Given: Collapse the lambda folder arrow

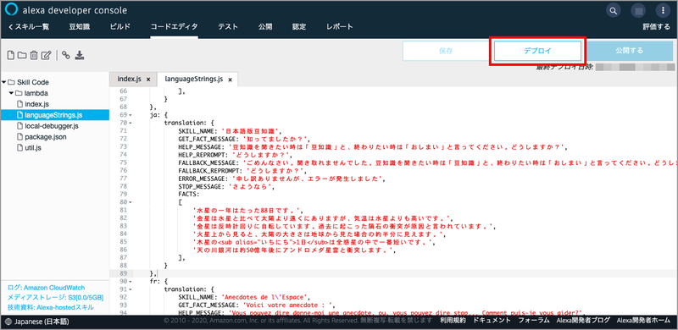Looking at the screenshot, I should tap(12, 93).
